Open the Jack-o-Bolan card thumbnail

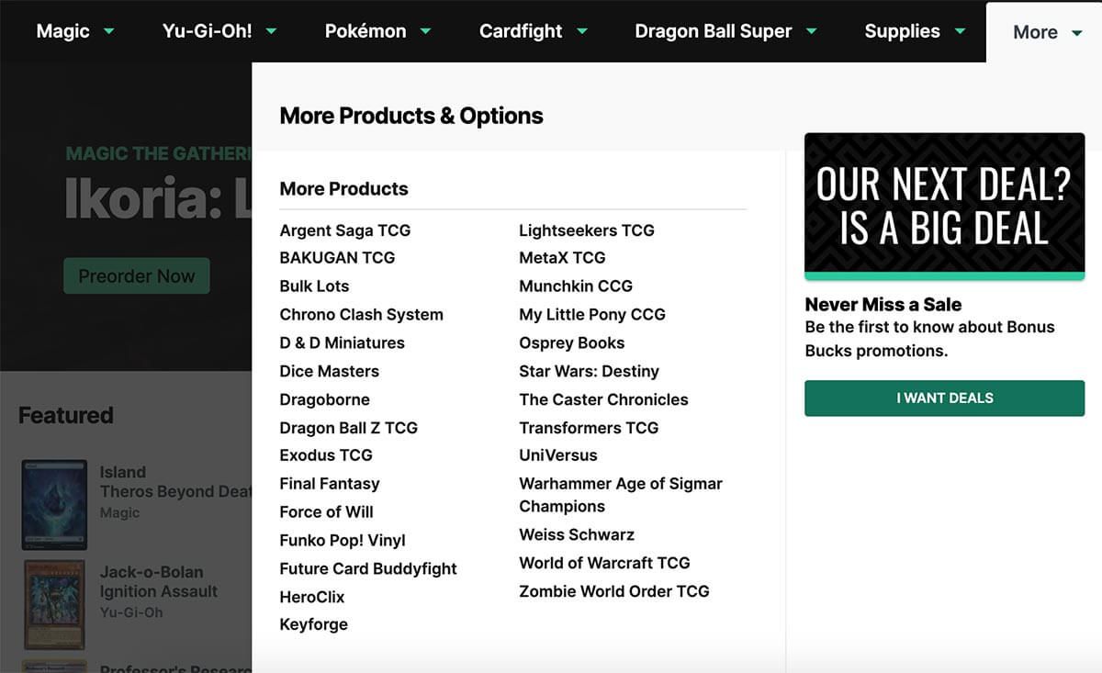(54, 603)
